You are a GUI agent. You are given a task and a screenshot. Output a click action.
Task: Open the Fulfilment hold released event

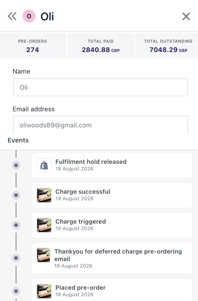tap(112, 165)
